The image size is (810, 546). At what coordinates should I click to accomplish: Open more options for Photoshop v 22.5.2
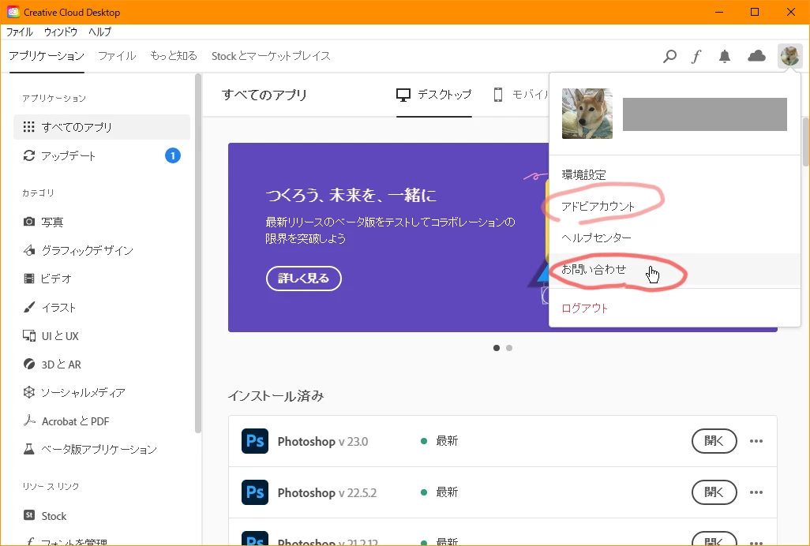tap(756, 492)
